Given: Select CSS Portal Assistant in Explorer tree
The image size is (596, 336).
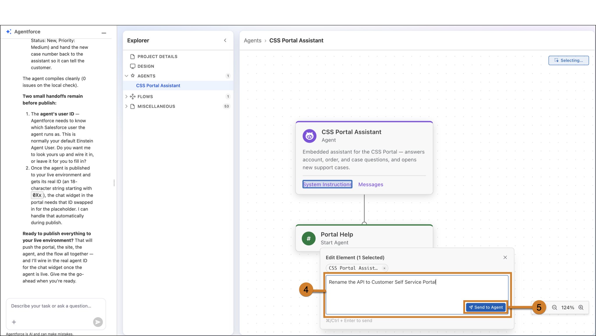Looking at the screenshot, I should pyautogui.click(x=158, y=86).
